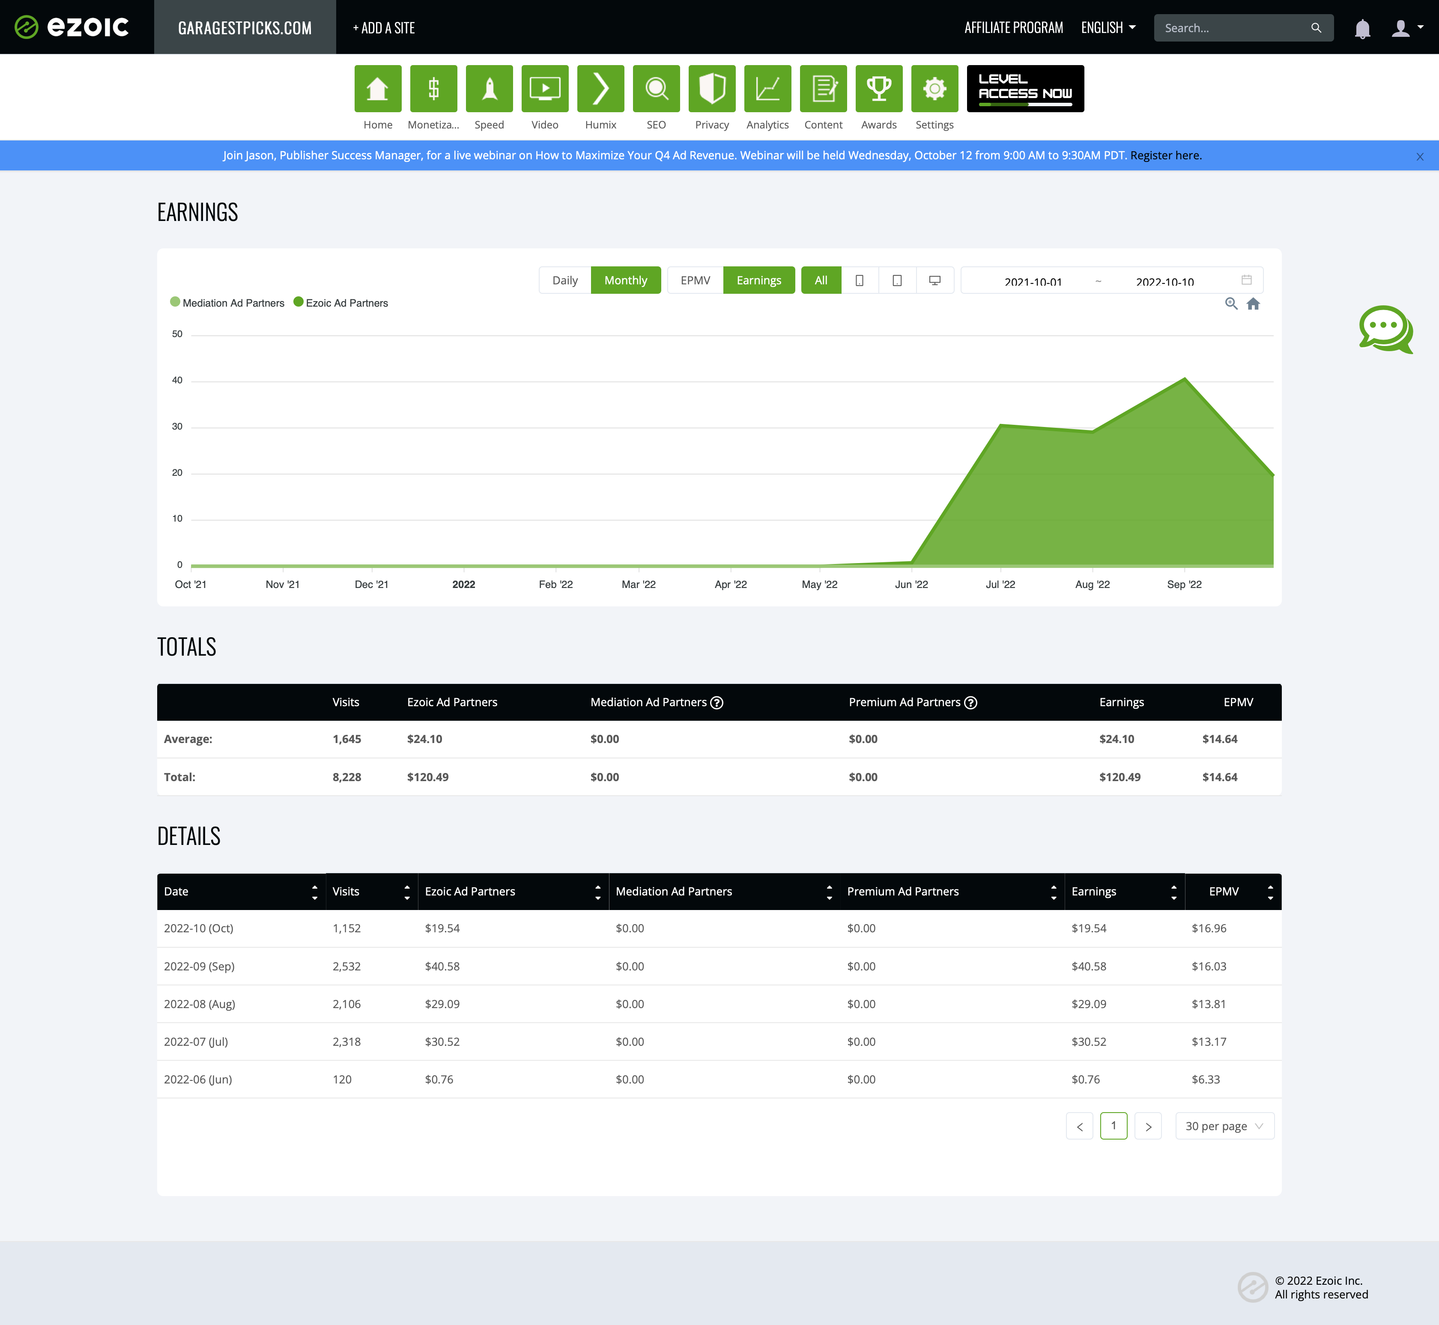
Task: Select All devices filter
Action: [x=821, y=281]
